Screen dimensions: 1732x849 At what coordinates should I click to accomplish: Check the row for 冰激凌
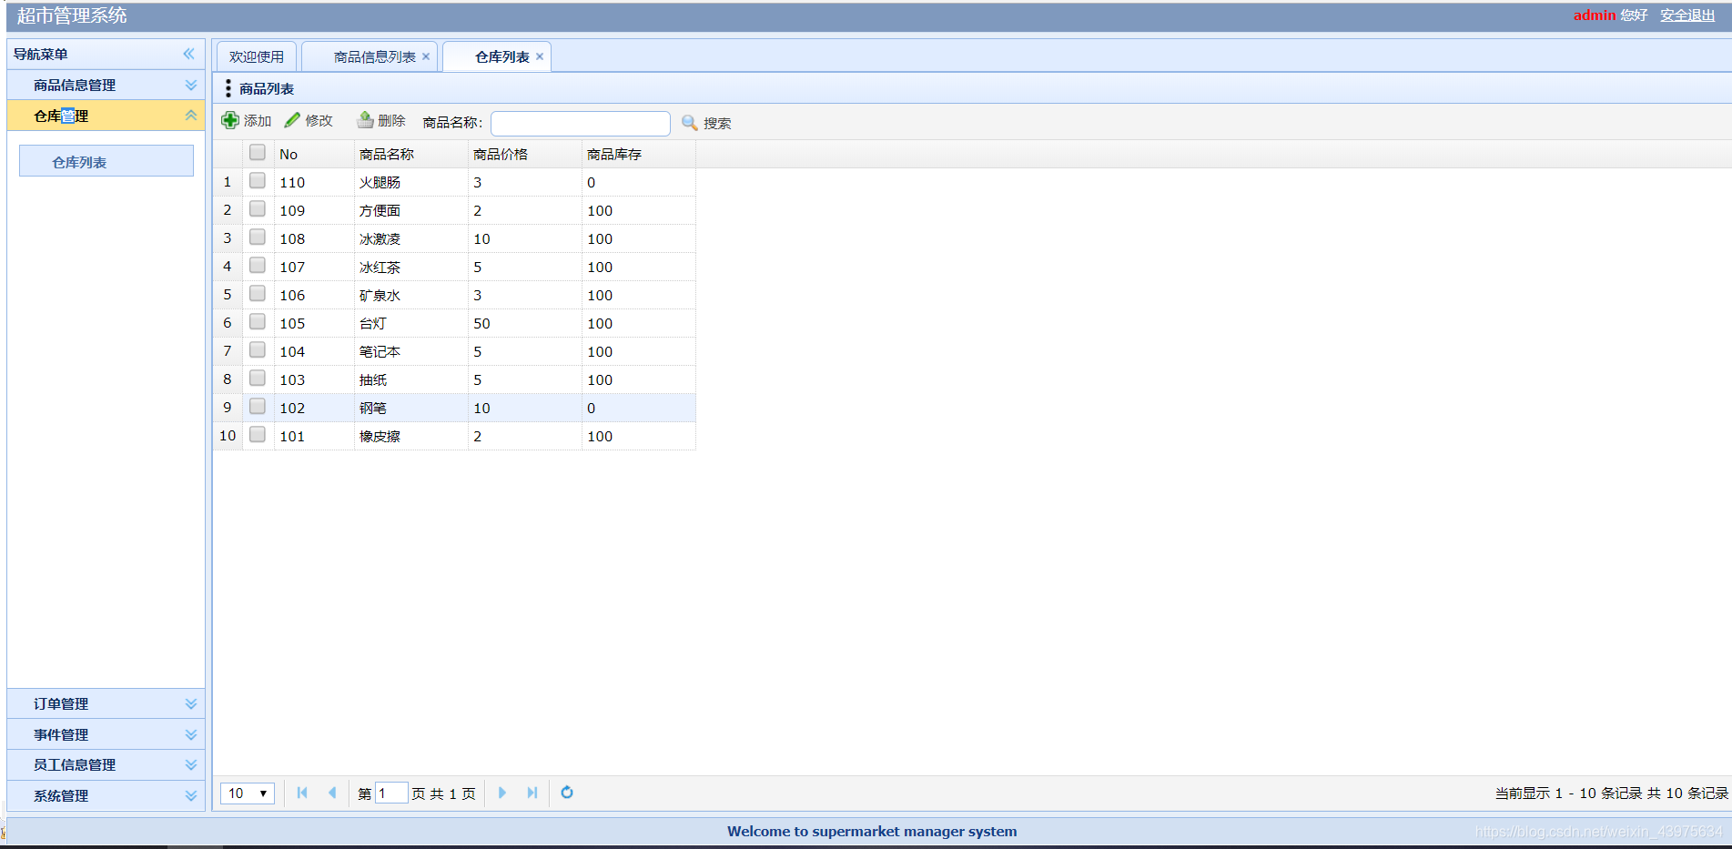(258, 238)
